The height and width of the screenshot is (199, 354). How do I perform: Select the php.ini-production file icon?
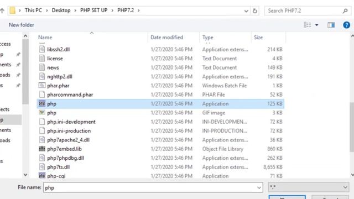point(42,130)
